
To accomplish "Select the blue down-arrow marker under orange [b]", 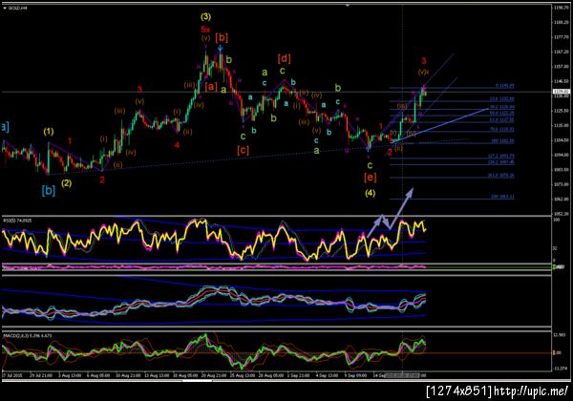I will tap(220, 48).
